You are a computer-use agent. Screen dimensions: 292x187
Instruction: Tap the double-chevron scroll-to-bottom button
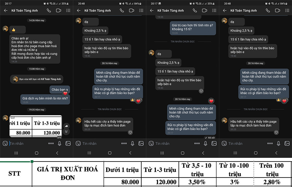coord(66,133)
